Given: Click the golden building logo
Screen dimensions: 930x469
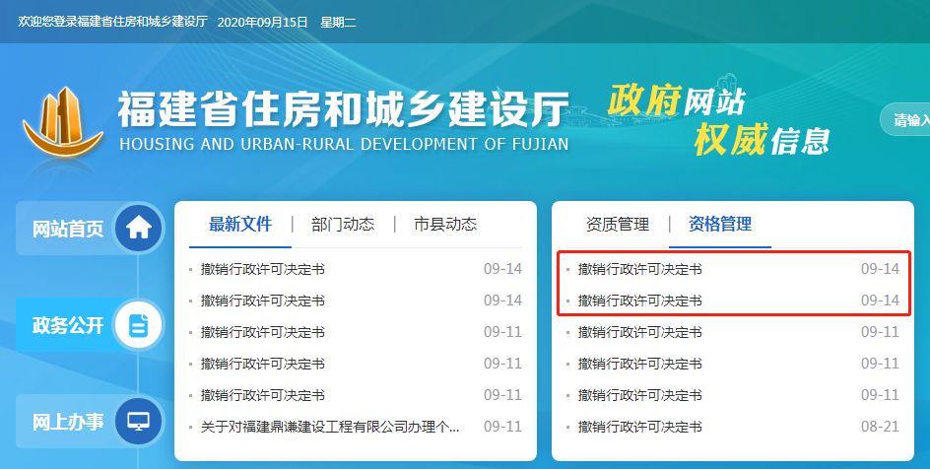Looking at the screenshot, I should tap(63, 123).
